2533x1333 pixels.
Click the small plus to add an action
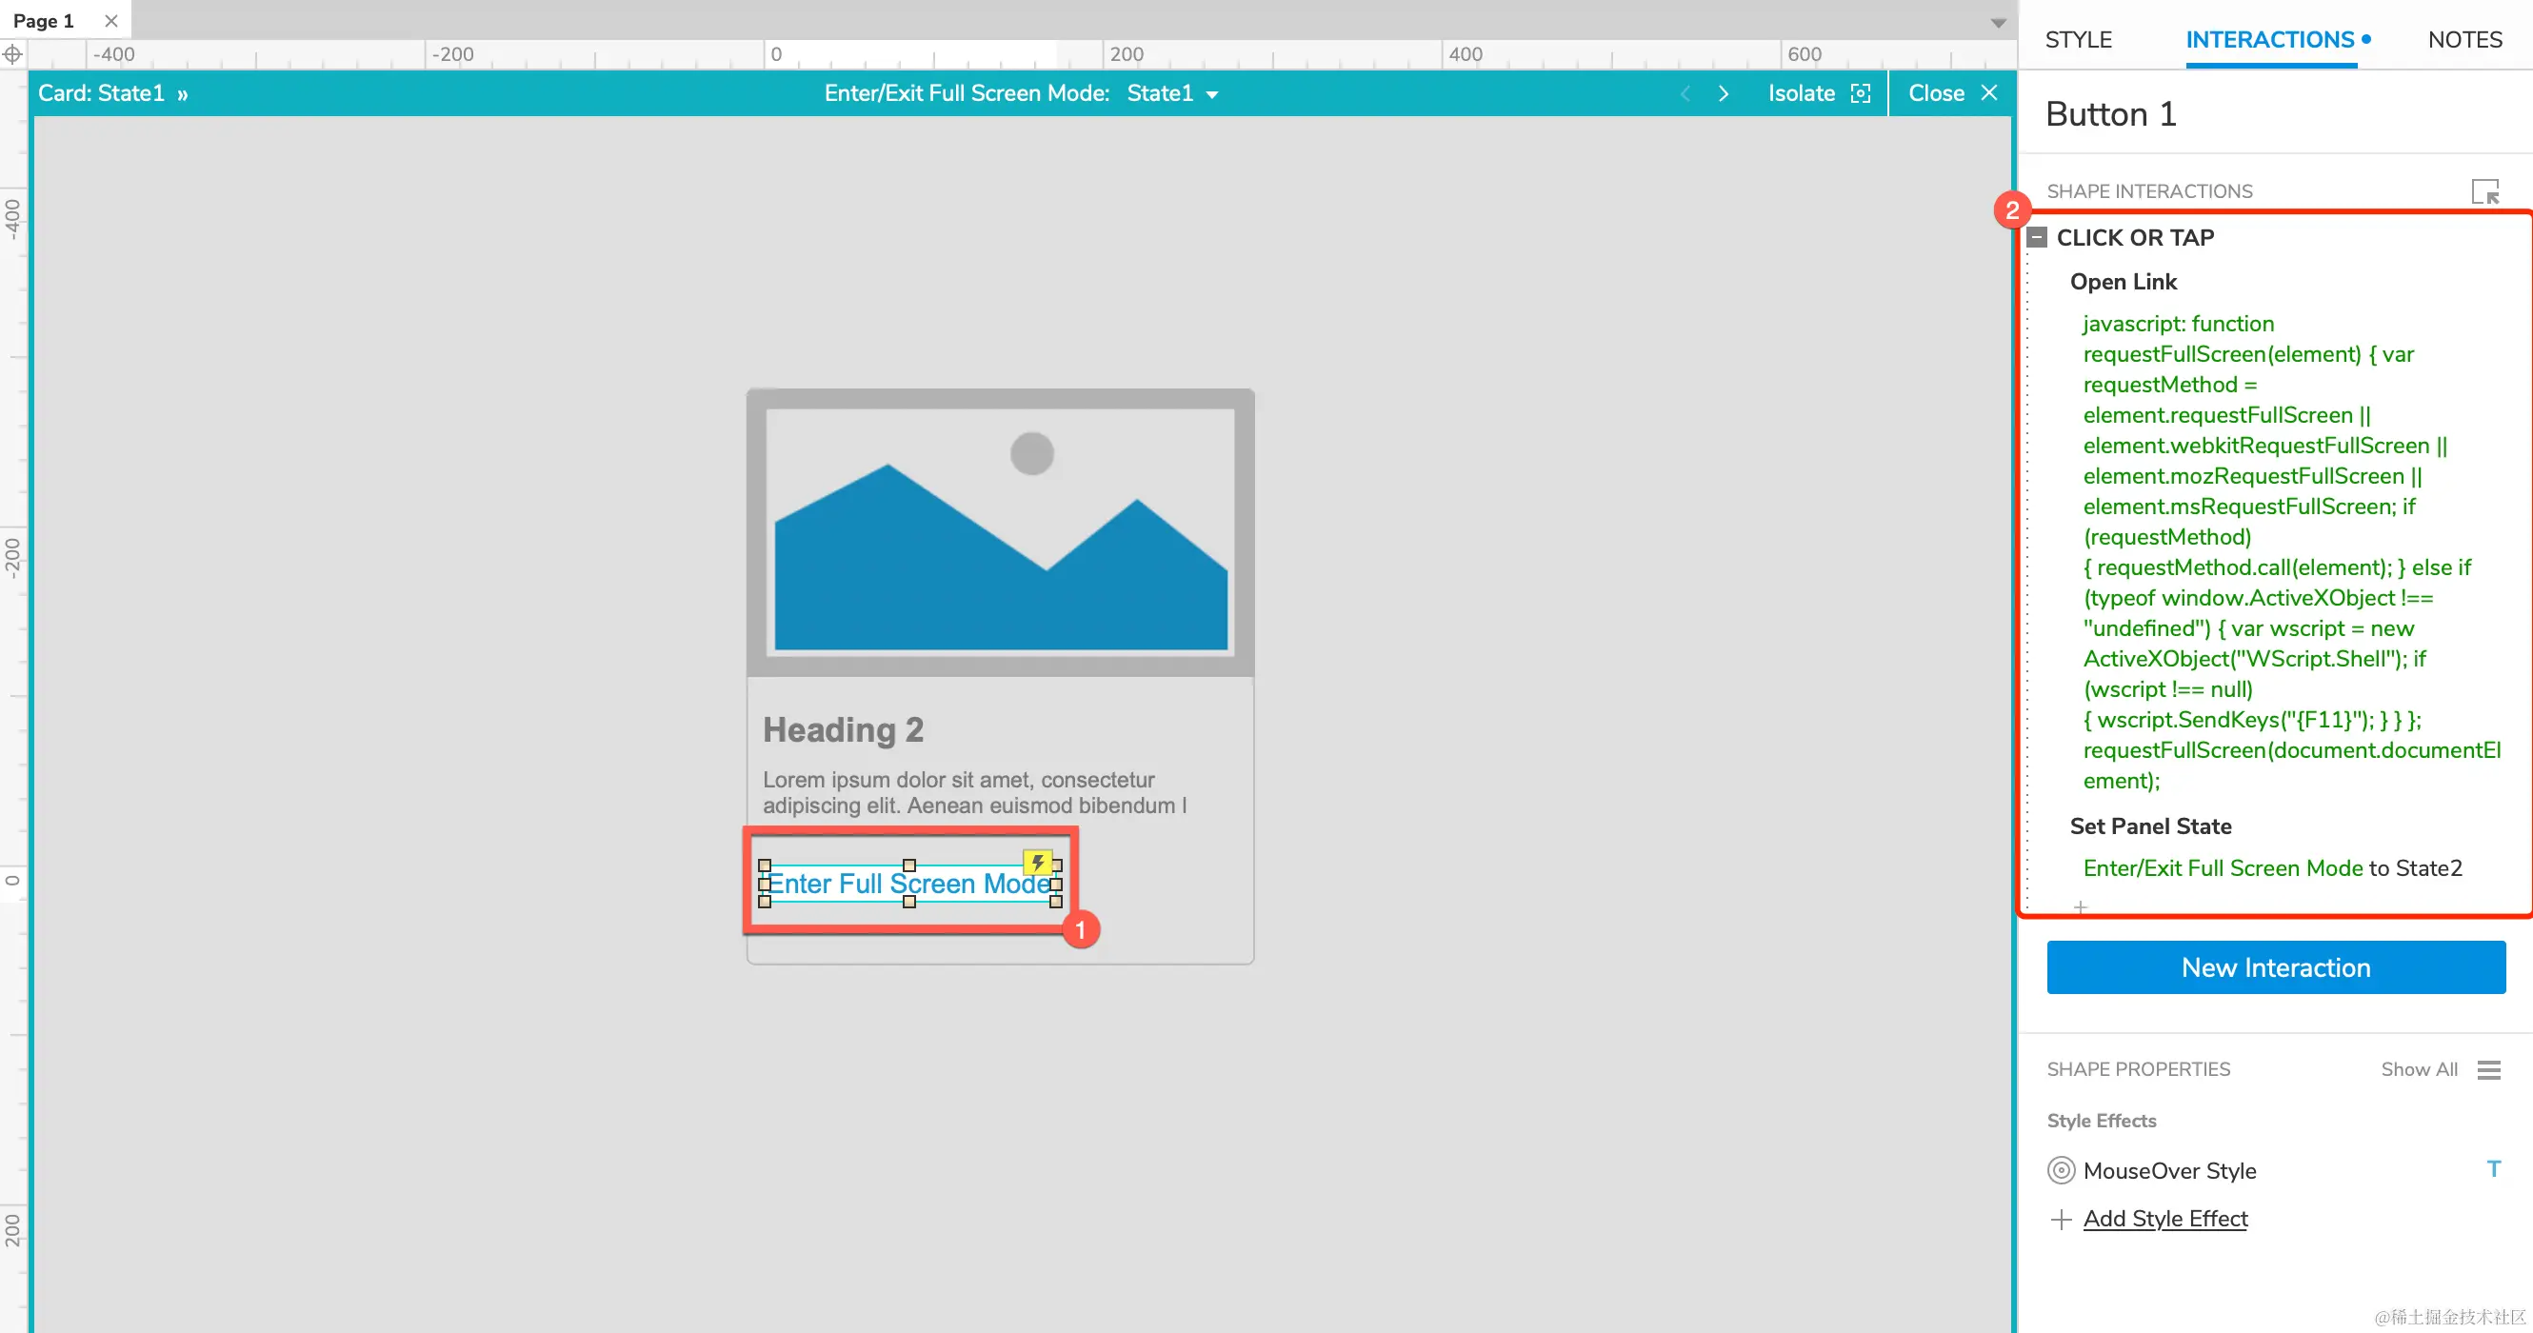click(2080, 906)
